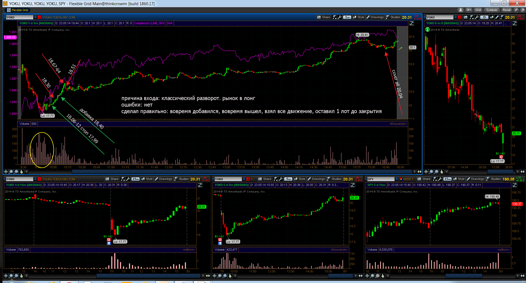Click quick study flask icon on 1m chart
Screen dimensions: 526x283
(335, 17)
